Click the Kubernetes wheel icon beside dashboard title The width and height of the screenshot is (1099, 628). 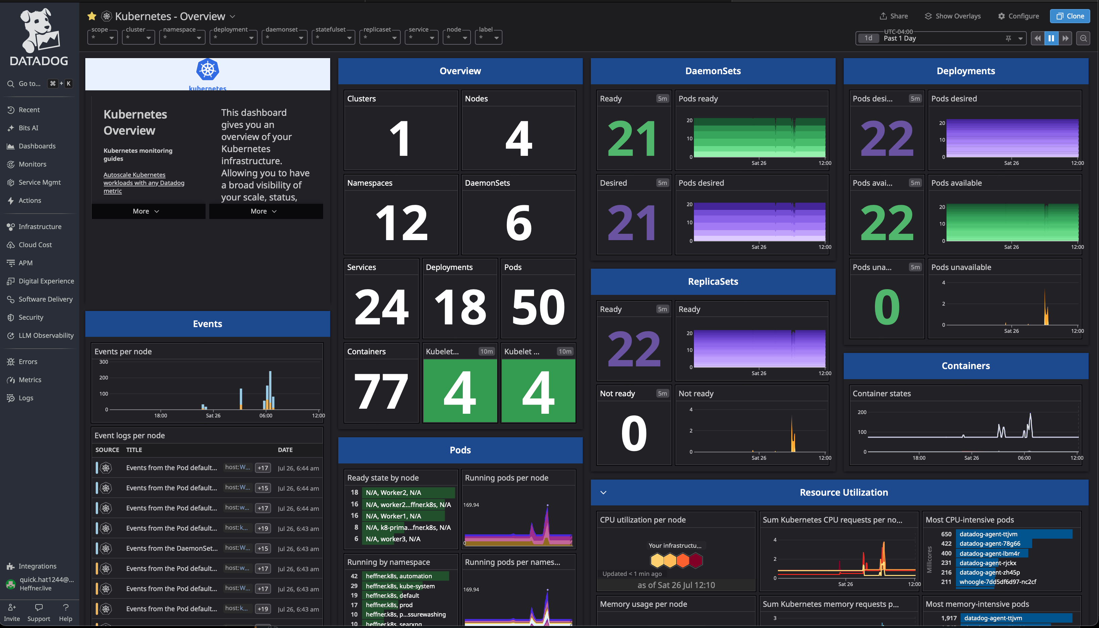(106, 16)
